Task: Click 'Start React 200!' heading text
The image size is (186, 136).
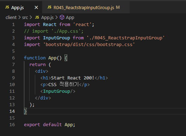Action: [73, 78]
